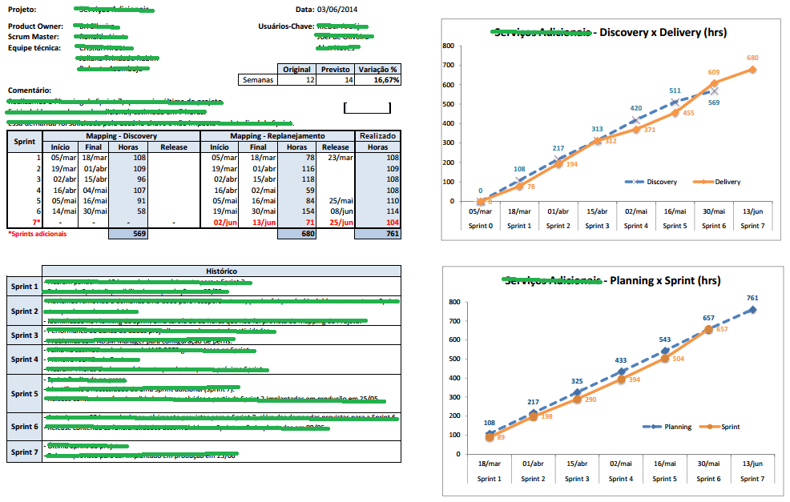
Task: Select the Realizado column header
Action: [377, 137]
